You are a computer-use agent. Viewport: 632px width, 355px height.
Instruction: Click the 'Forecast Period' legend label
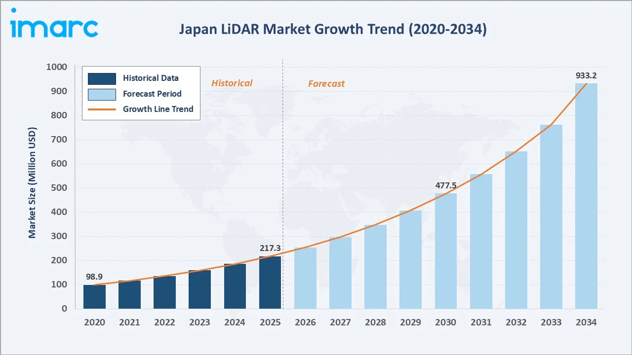point(152,94)
